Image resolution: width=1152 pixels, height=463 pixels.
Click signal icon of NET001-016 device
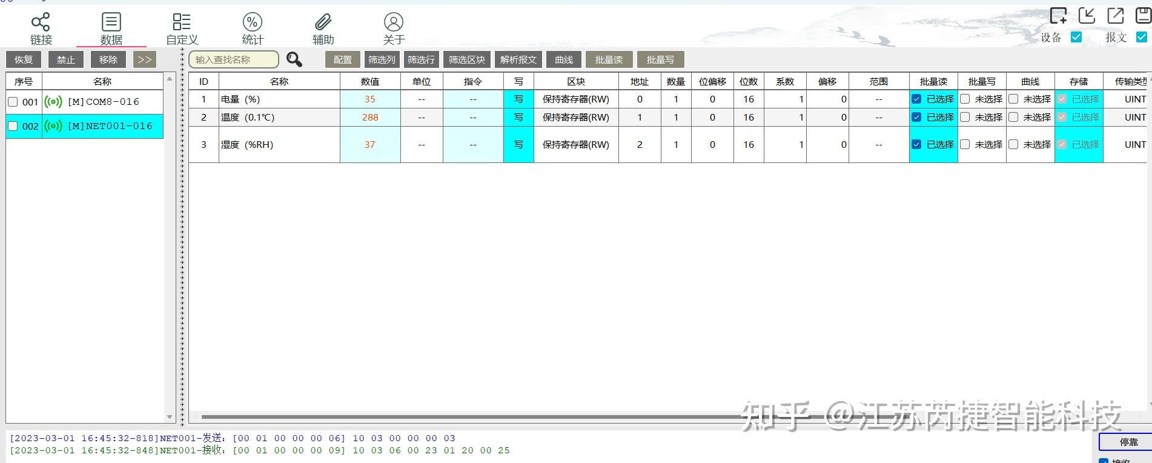(x=53, y=126)
